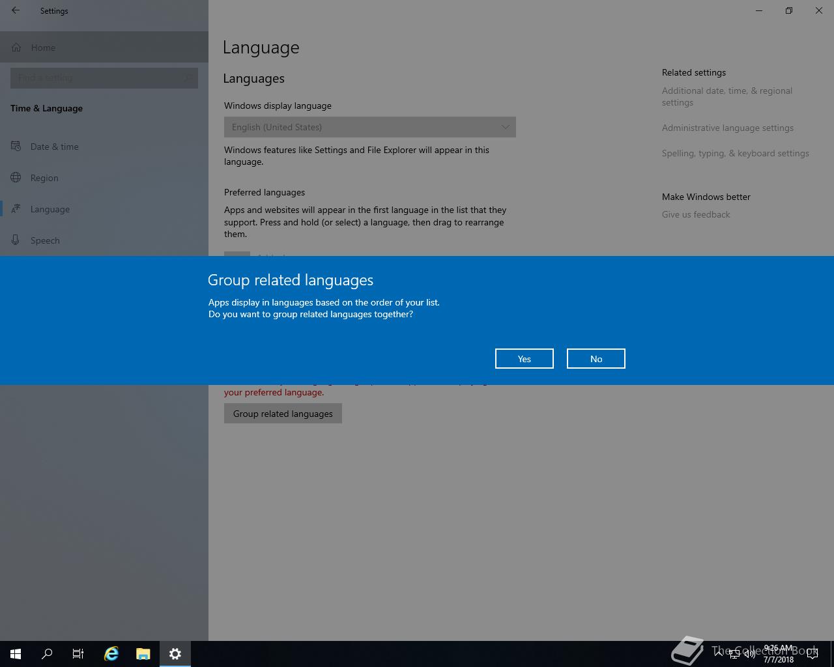The image size is (834, 667).
Task: Select the Language sidebar item
Action: (x=104, y=209)
